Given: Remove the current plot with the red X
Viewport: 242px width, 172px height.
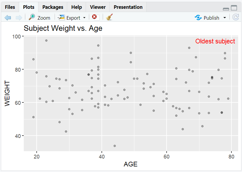Looking at the screenshot, I should point(94,17).
